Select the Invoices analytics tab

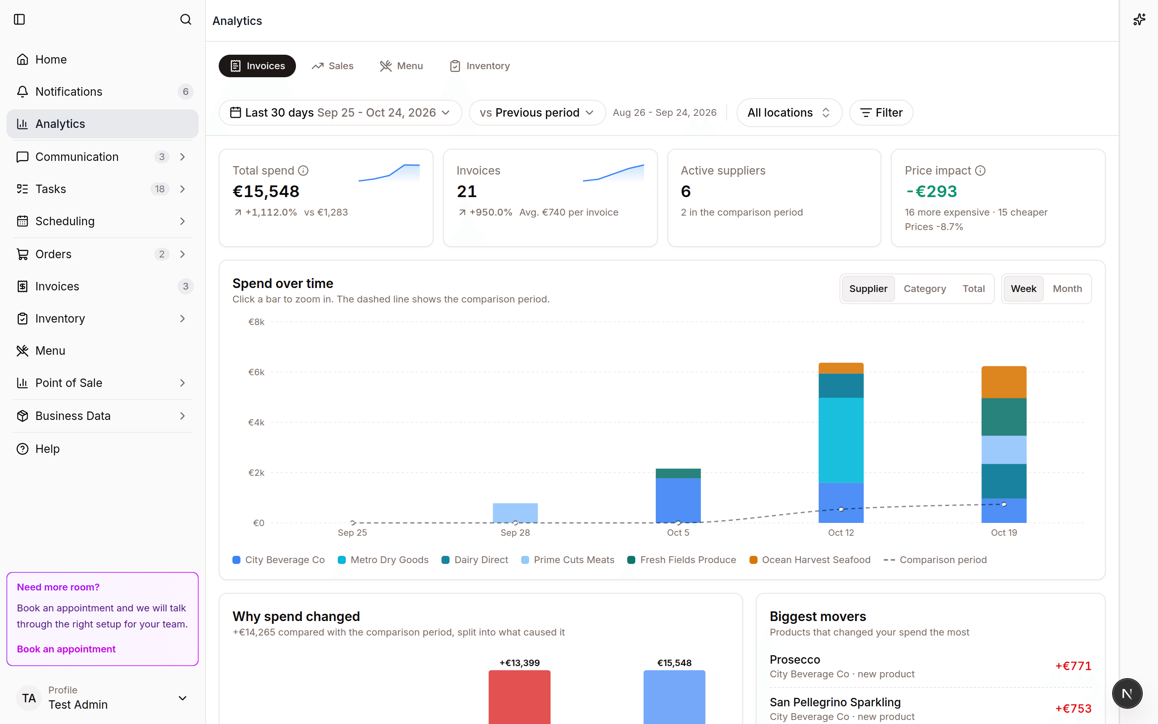[257, 66]
